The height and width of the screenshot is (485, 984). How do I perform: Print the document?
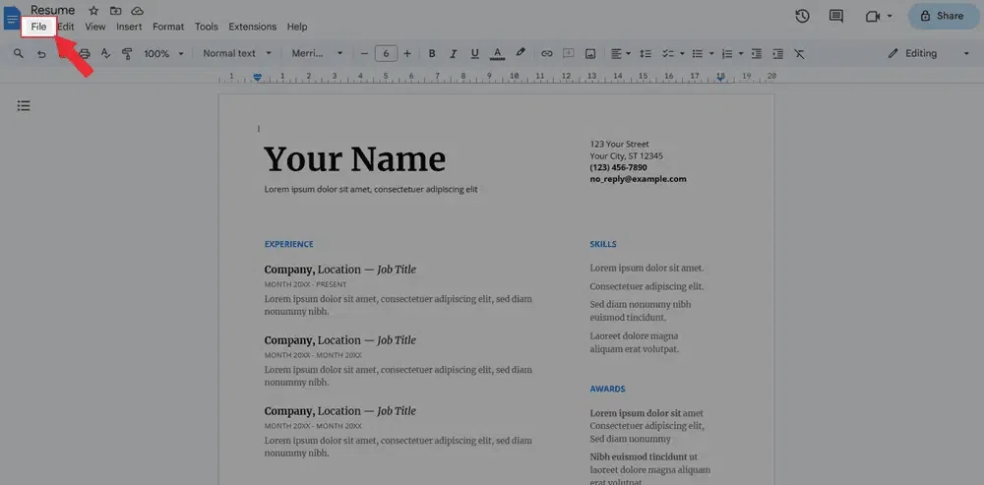pyautogui.click(x=85, y=54)
